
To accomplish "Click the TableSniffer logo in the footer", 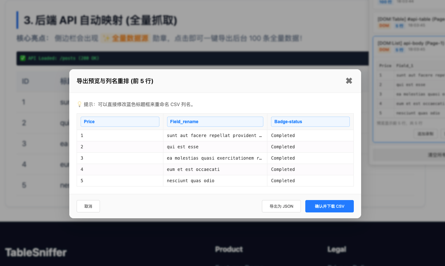I will (35, 251).
